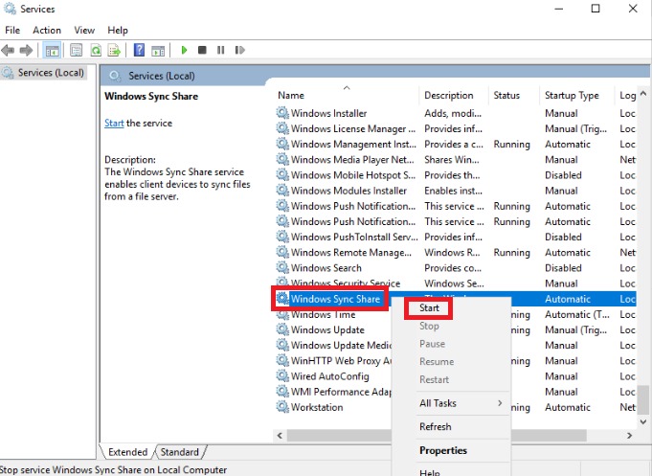Select Windows Remote Management service

click(351, 253)
